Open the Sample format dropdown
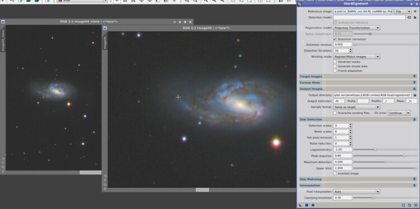This screenshot has width=420, height=209. point(357,107)
